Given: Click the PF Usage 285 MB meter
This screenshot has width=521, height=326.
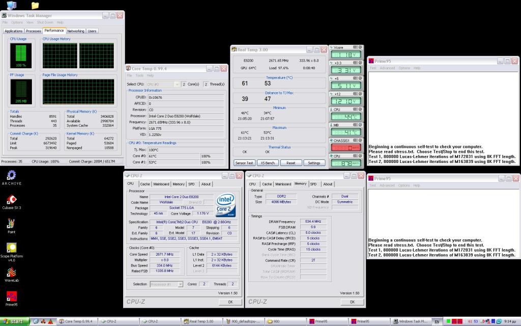Looking at the screenshot, I should 21,92.
